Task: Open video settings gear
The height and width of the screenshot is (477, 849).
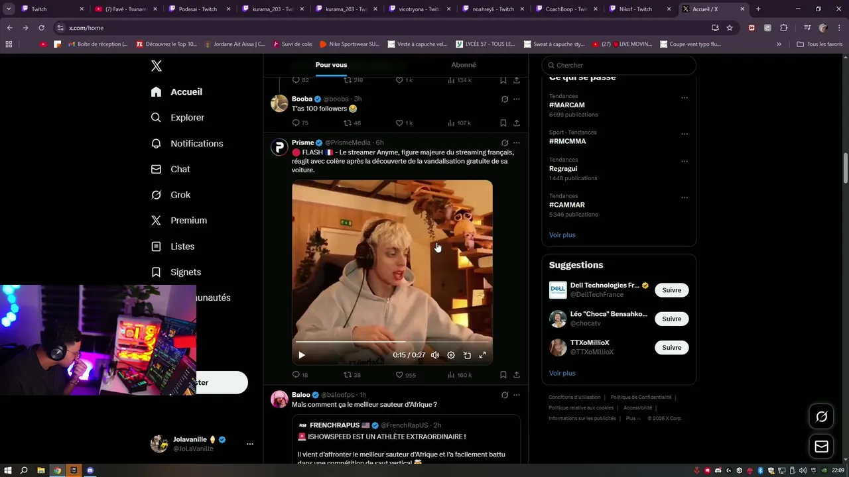Action: 451,355
